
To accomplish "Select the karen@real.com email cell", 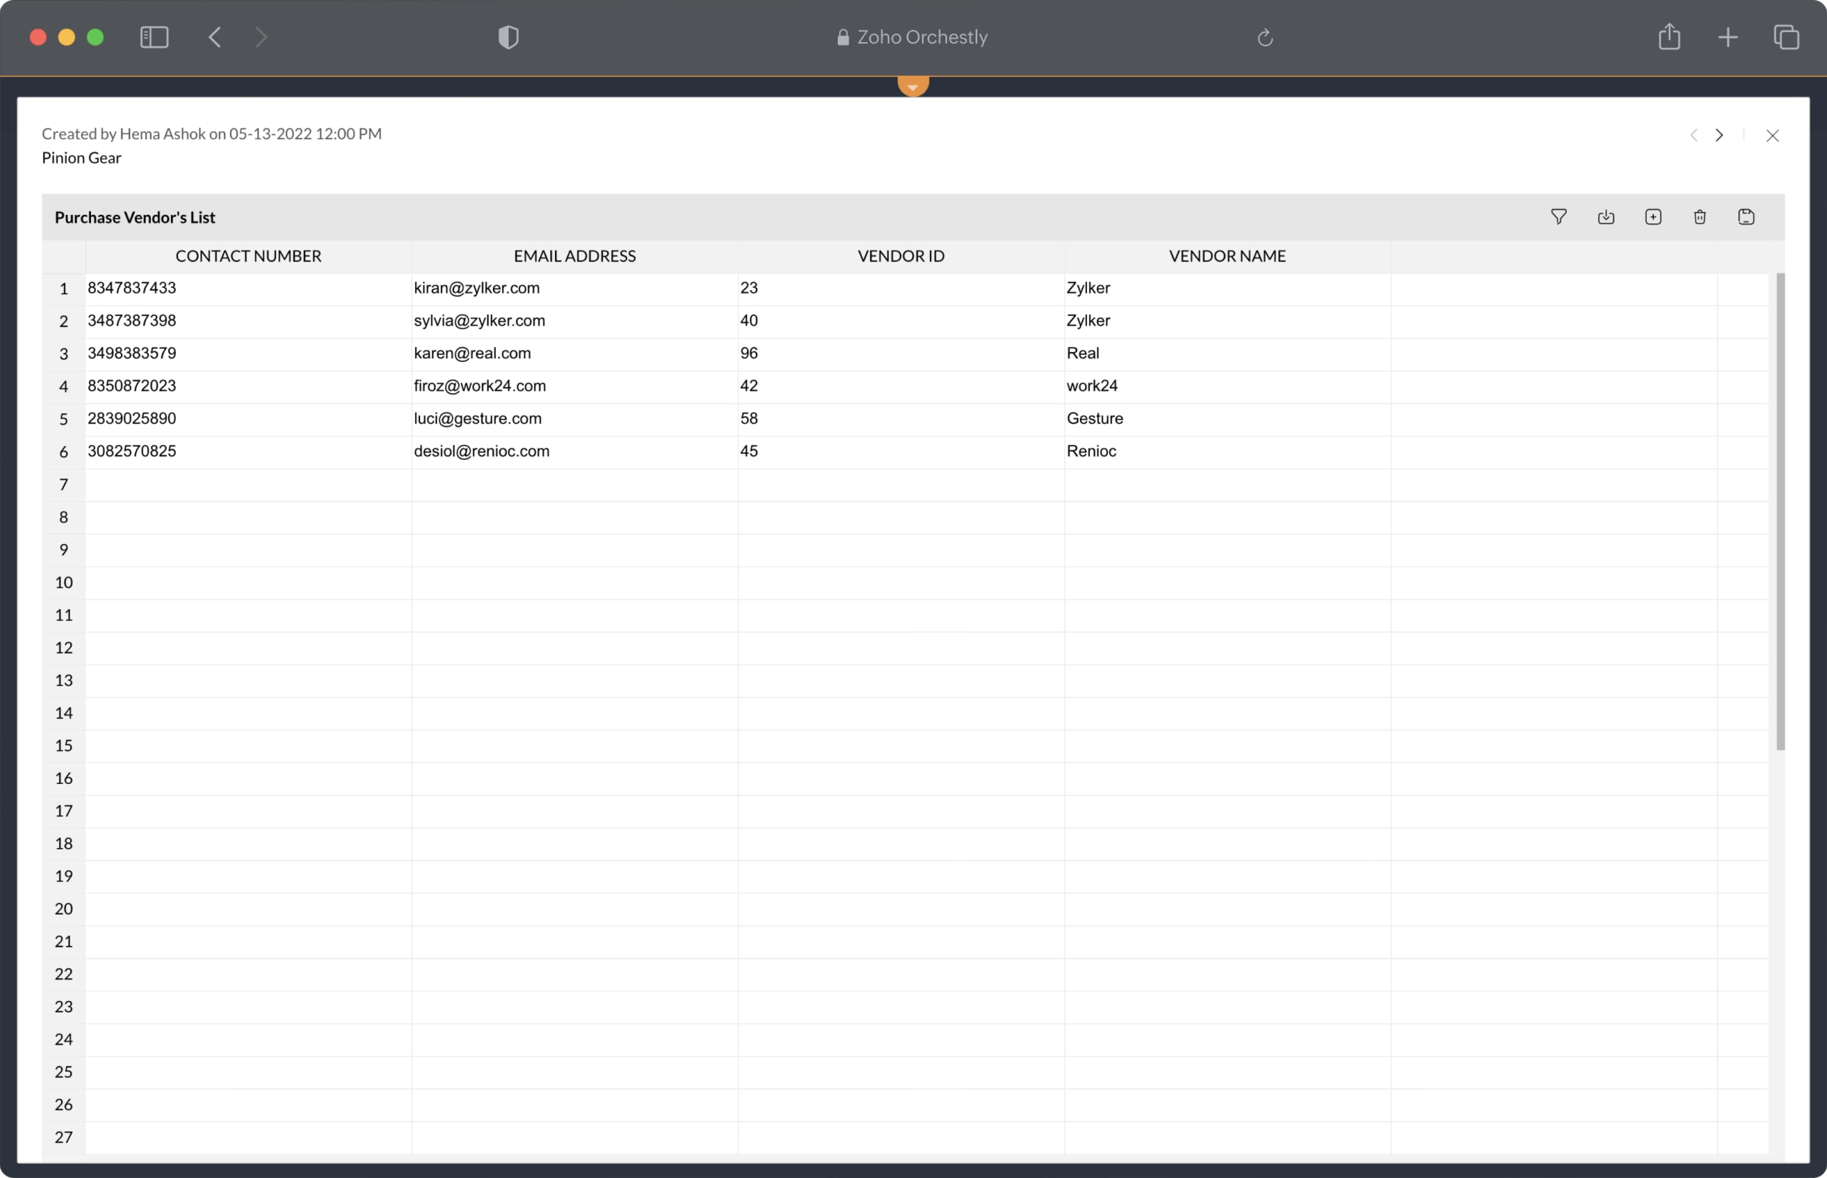I will 575,354.
